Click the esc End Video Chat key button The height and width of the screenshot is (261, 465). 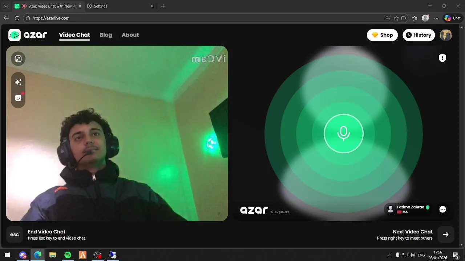[x=15, y=235]
